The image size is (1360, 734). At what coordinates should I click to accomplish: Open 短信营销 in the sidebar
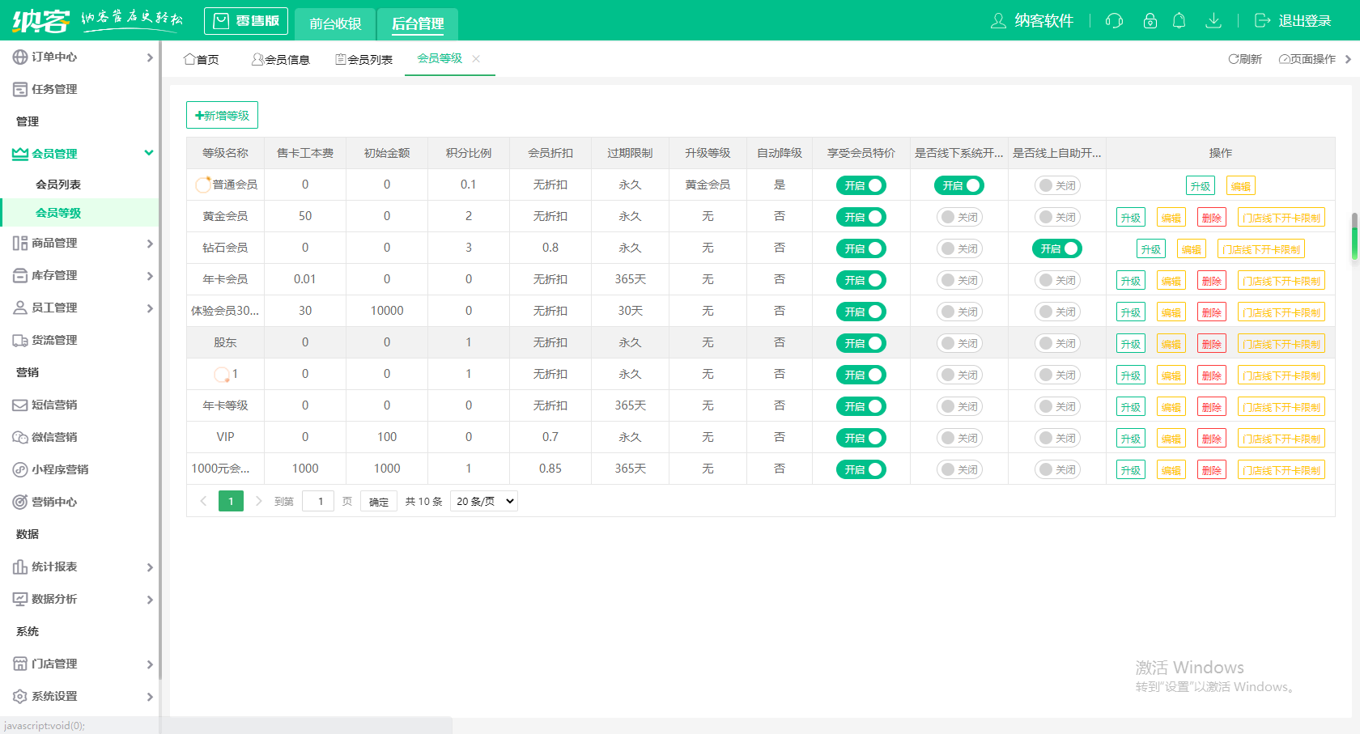54,405
